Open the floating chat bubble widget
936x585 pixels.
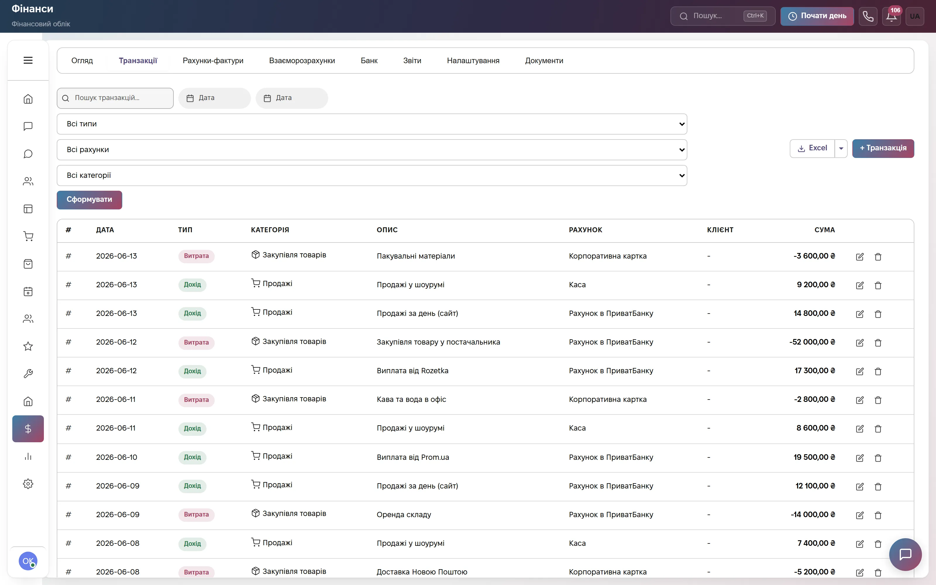(x=905, y=555)
